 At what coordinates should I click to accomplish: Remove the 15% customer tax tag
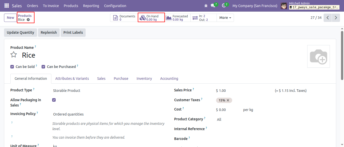(x=228, y=100)
